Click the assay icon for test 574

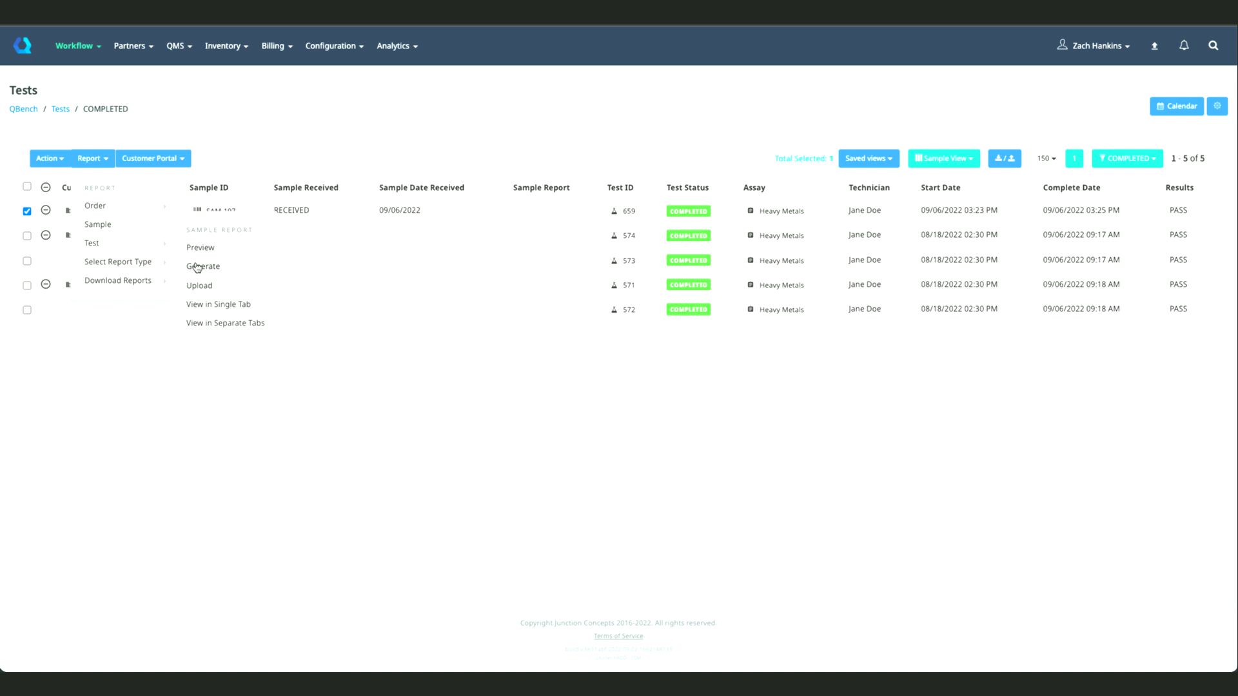coord(750,235)
